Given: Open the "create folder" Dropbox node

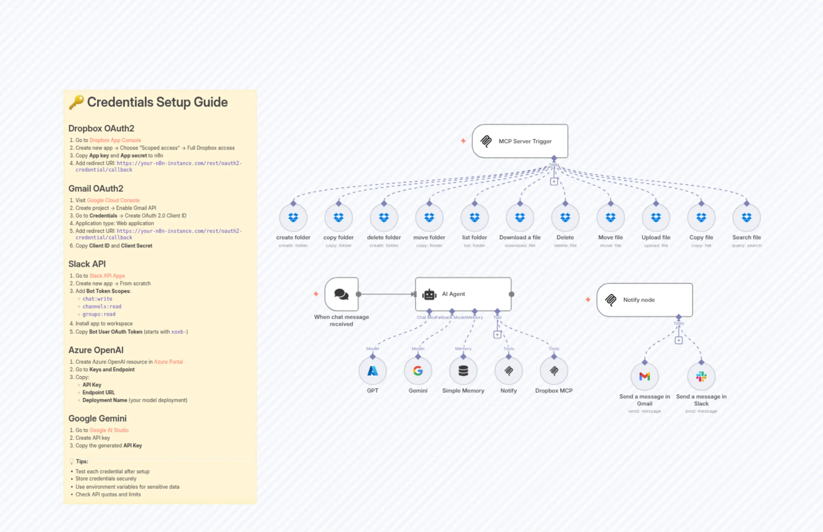Looking at the screenshot, I should [x=293, y=218].
